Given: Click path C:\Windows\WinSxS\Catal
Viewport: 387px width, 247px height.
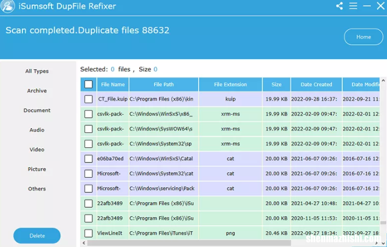Looking at the screenshot, I should point(161,159).
